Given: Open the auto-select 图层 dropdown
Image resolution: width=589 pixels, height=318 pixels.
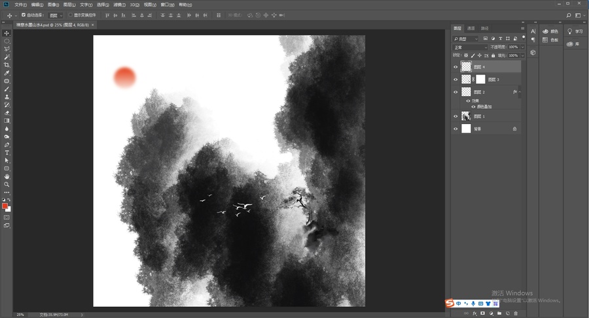Looking at the screenshot, I should pyautogui.click(x=56, y=16).
